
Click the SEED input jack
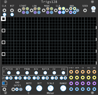85,11
